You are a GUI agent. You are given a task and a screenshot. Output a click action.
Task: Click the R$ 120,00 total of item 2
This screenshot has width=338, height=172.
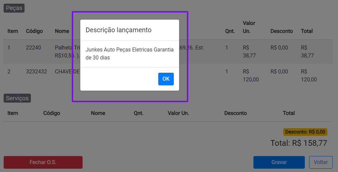coord(309,76)
